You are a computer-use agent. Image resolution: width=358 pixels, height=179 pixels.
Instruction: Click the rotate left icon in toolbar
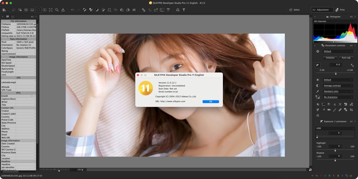[122, 10]
